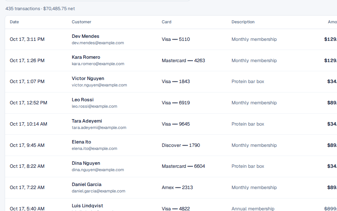The image size is (337, 211).
Task: Click email victor.nguyen@example.com
Action: click(x=99, y=85)
